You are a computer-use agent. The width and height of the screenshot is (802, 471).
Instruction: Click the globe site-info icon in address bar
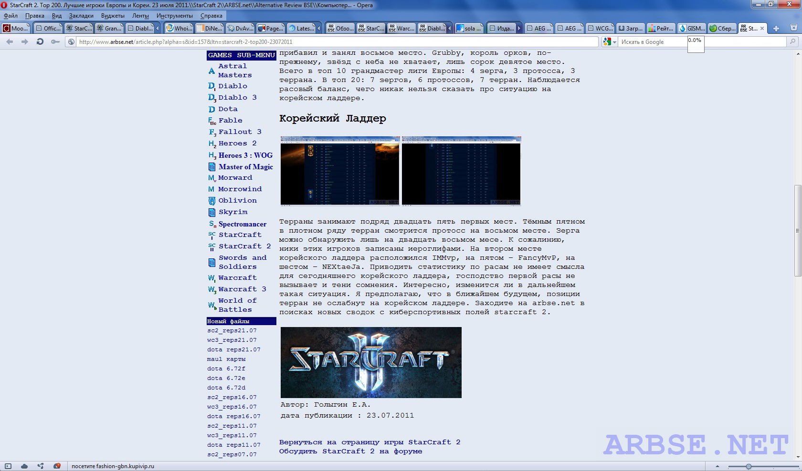point(71,42)
